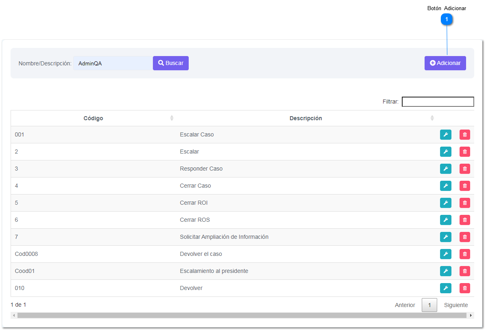The image size is (486, 331).
Task: Select page 1 in pagination
Action: pos(429,305)
